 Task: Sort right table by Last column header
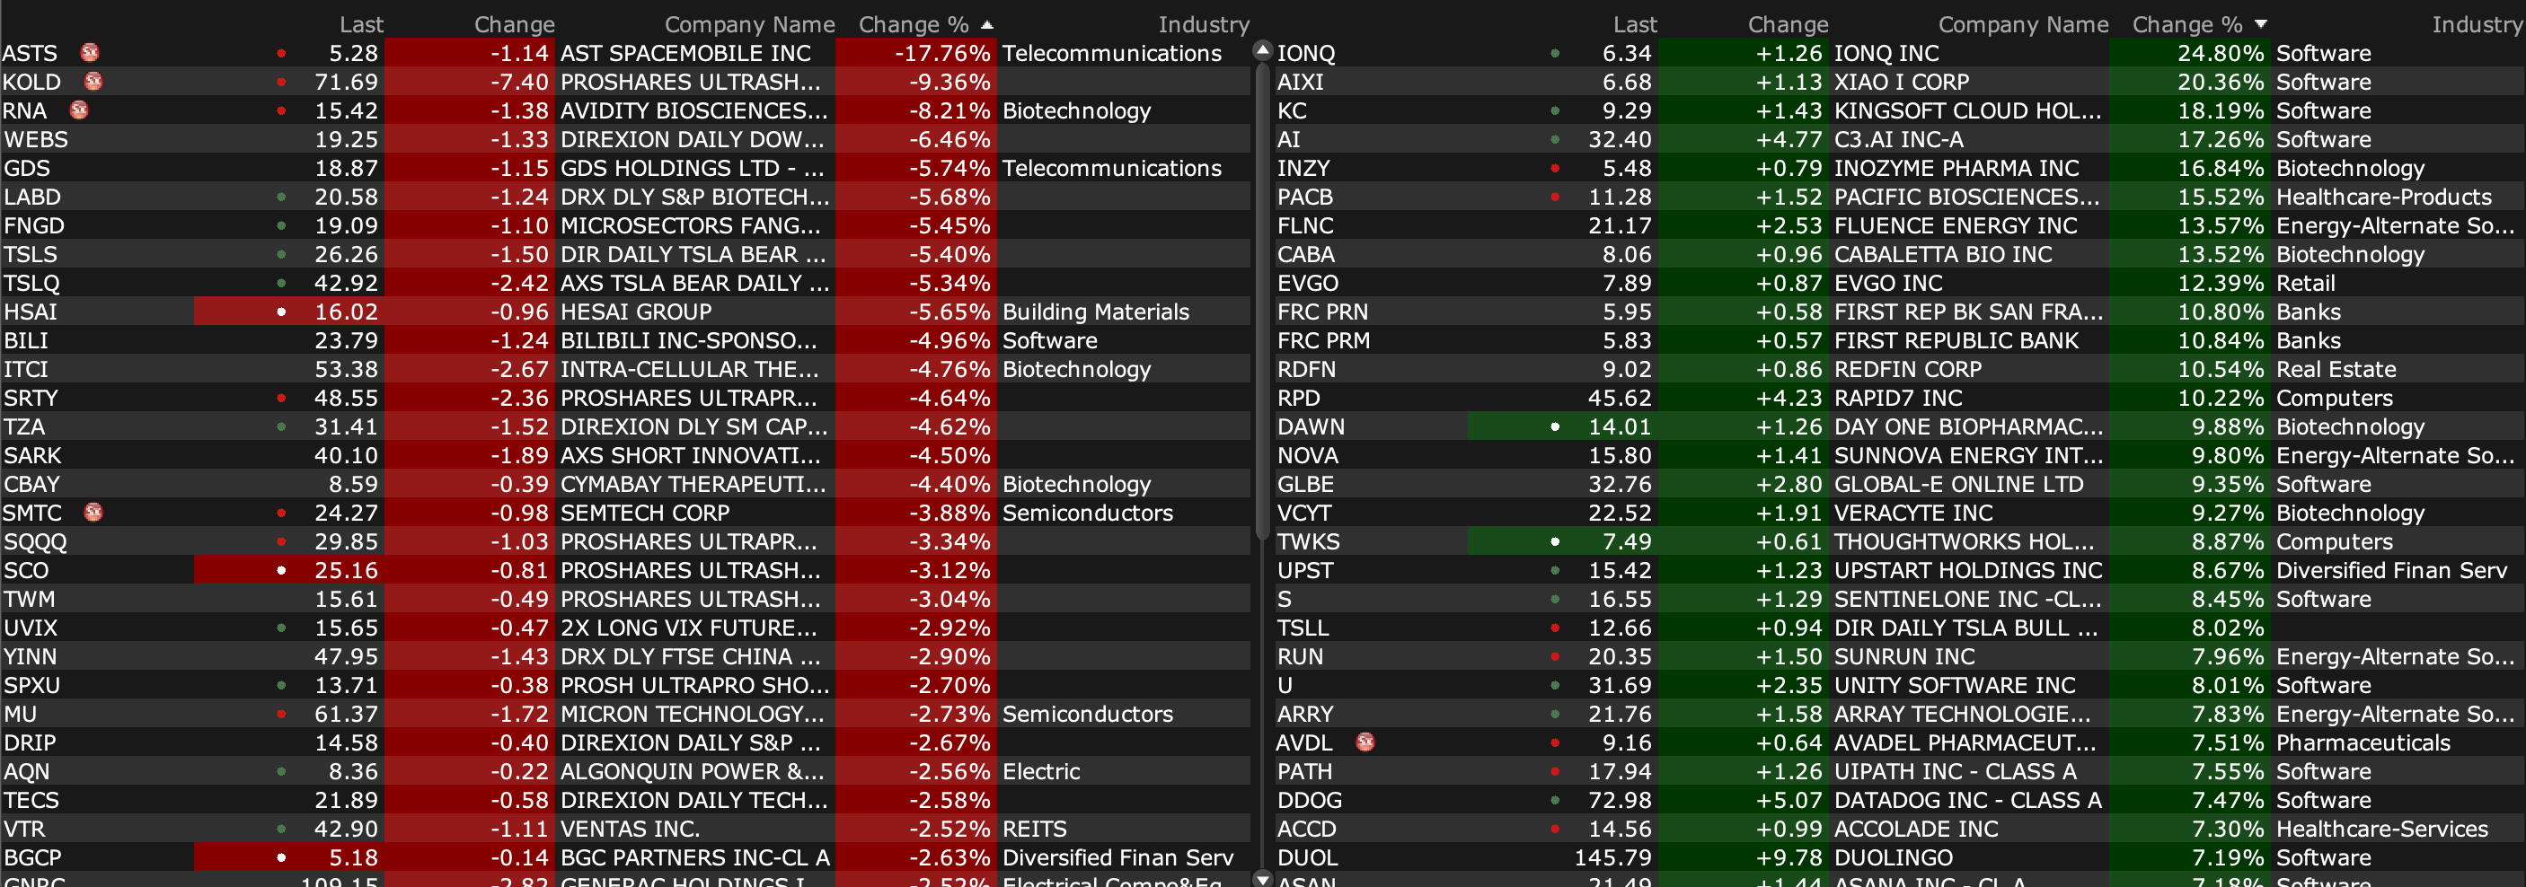pos(1635,24)
